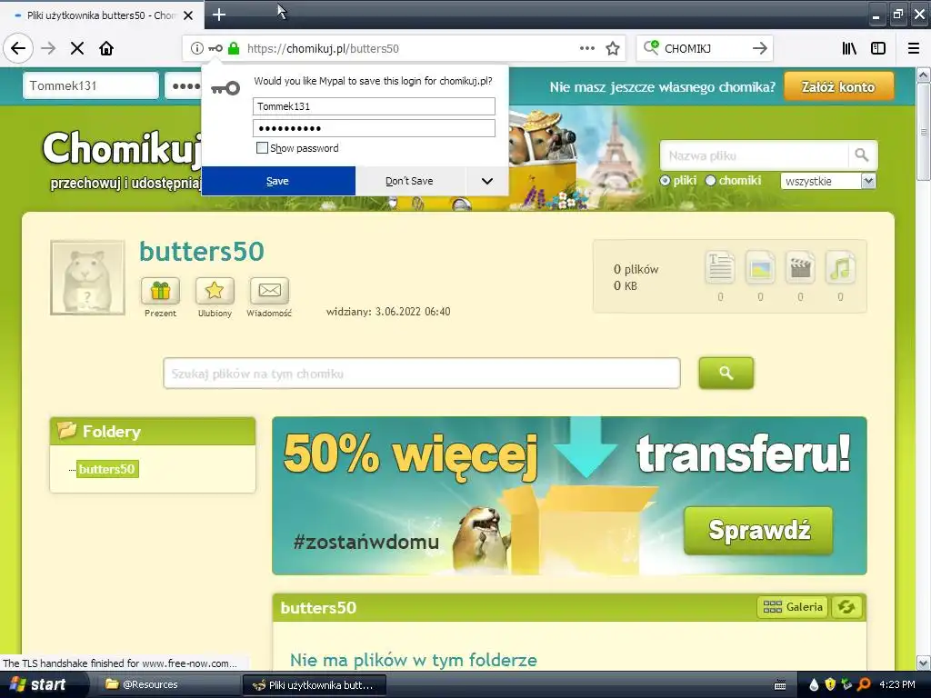The width and height of the screenshot is (931, 698).
Task: Stop loading the page
Action: (77, 48)
